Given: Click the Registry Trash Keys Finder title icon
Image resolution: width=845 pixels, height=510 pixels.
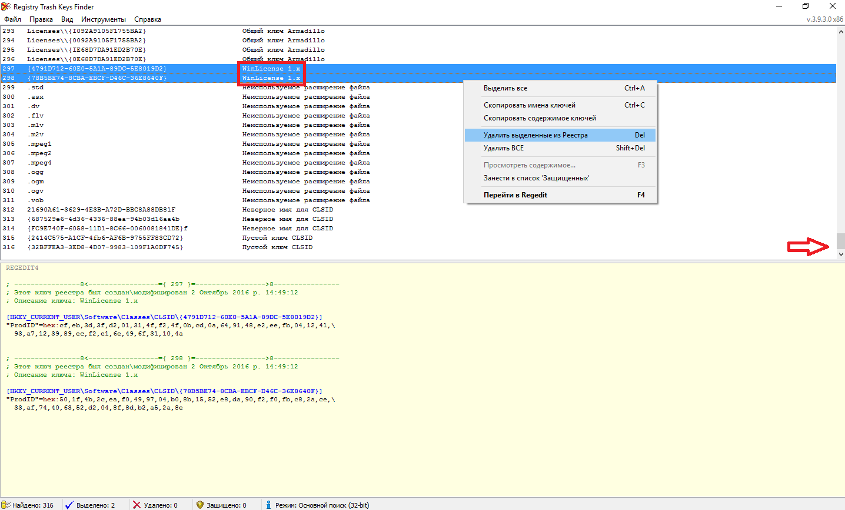Looking at the screenshot, I should [6, 6].
